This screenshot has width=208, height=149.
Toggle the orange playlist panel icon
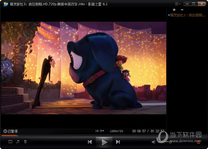[198, 142]
